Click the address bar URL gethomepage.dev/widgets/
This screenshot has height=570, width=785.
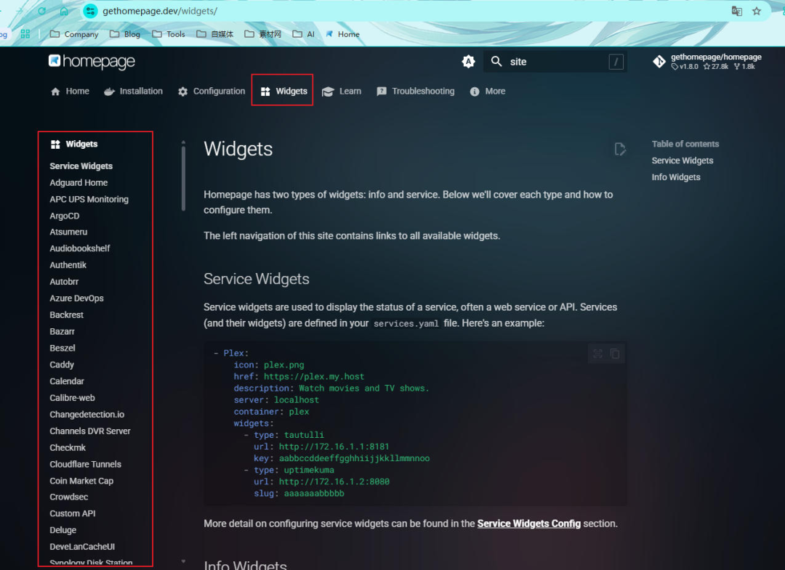(160, 11)
